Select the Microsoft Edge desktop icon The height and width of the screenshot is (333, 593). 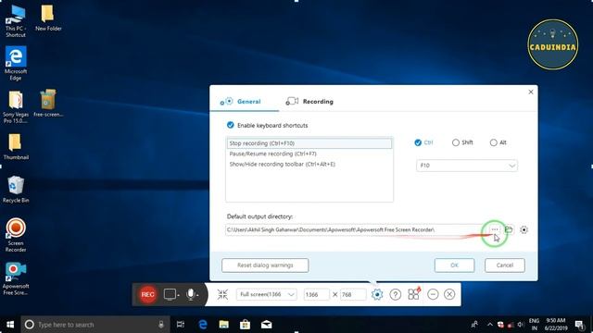pyautogui.click(x=16, y=64)
